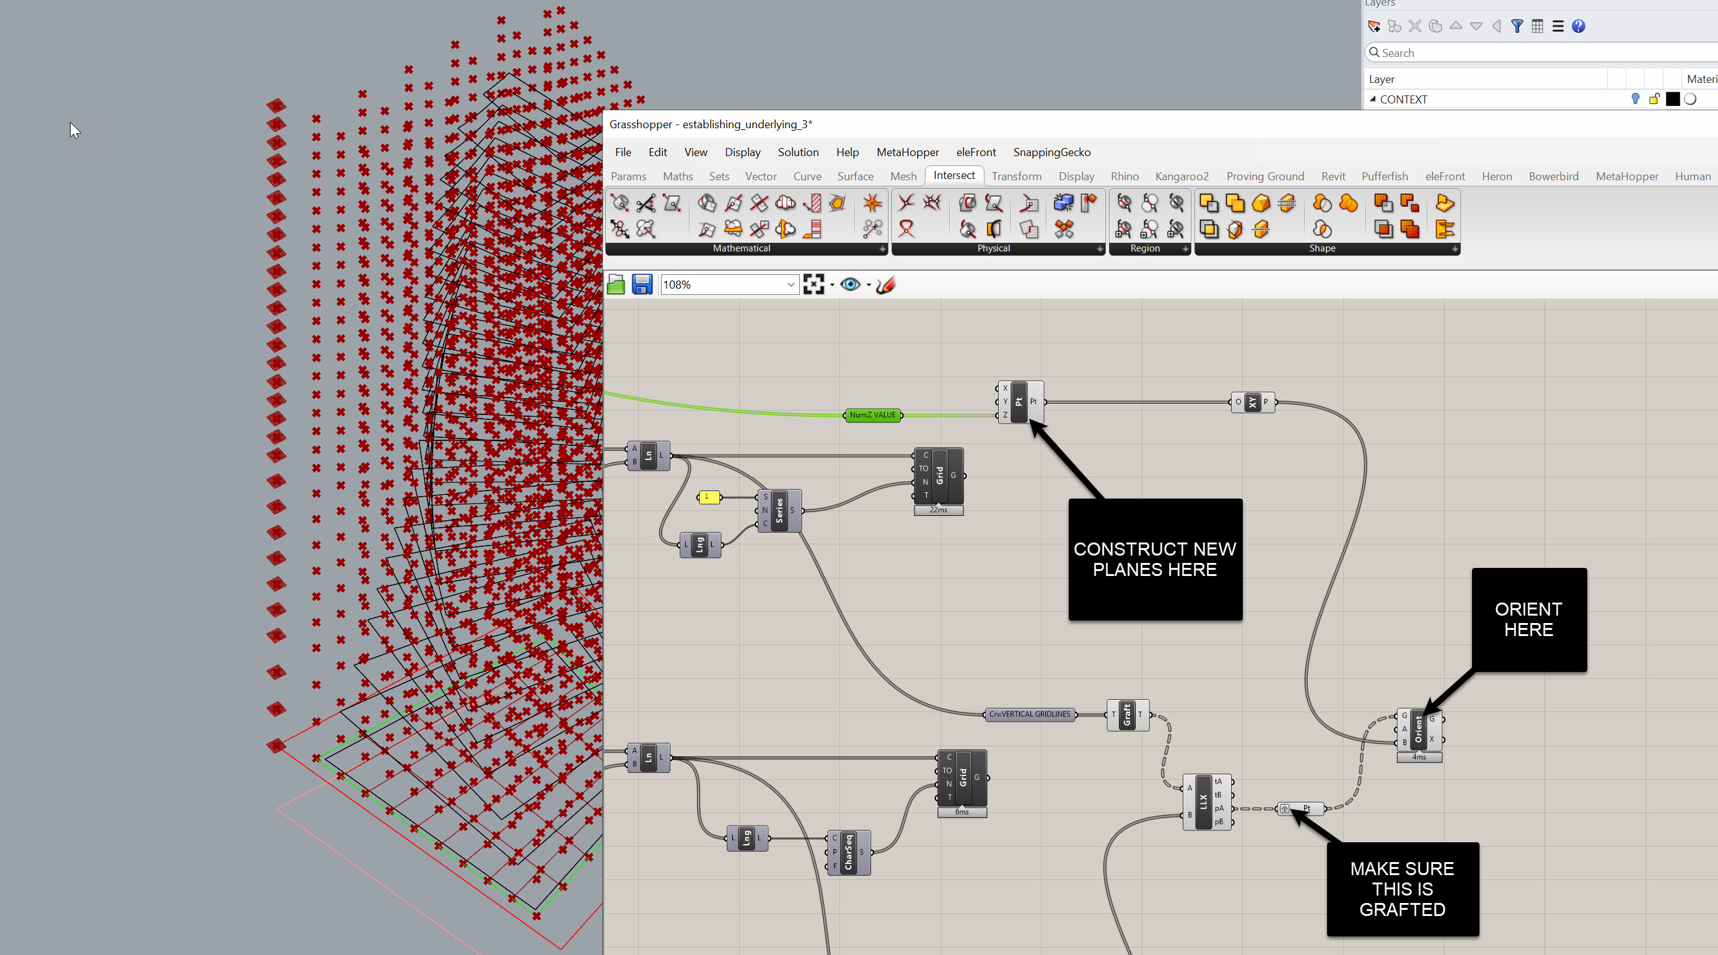Collapse the CONTEXT layer tree arrow
The height and width of the screenshot is (955, 1718).
(x=1372, y=98)
